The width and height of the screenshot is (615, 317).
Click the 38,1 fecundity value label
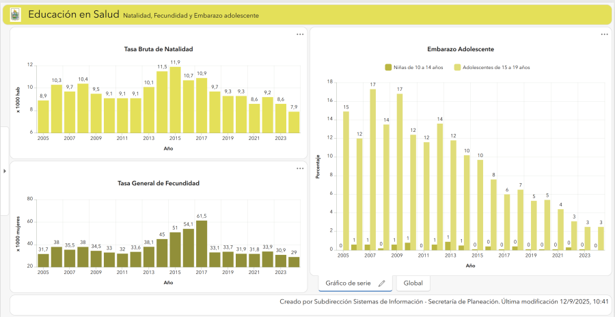[149, 243]
